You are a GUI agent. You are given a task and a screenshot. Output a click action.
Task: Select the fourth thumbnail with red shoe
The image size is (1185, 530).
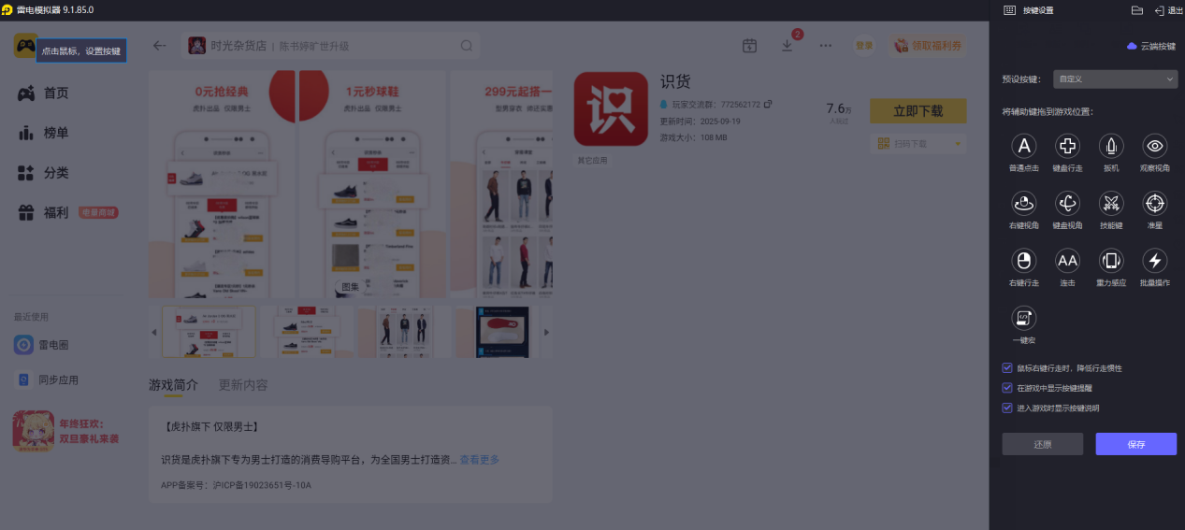click(x=502, y=332)
